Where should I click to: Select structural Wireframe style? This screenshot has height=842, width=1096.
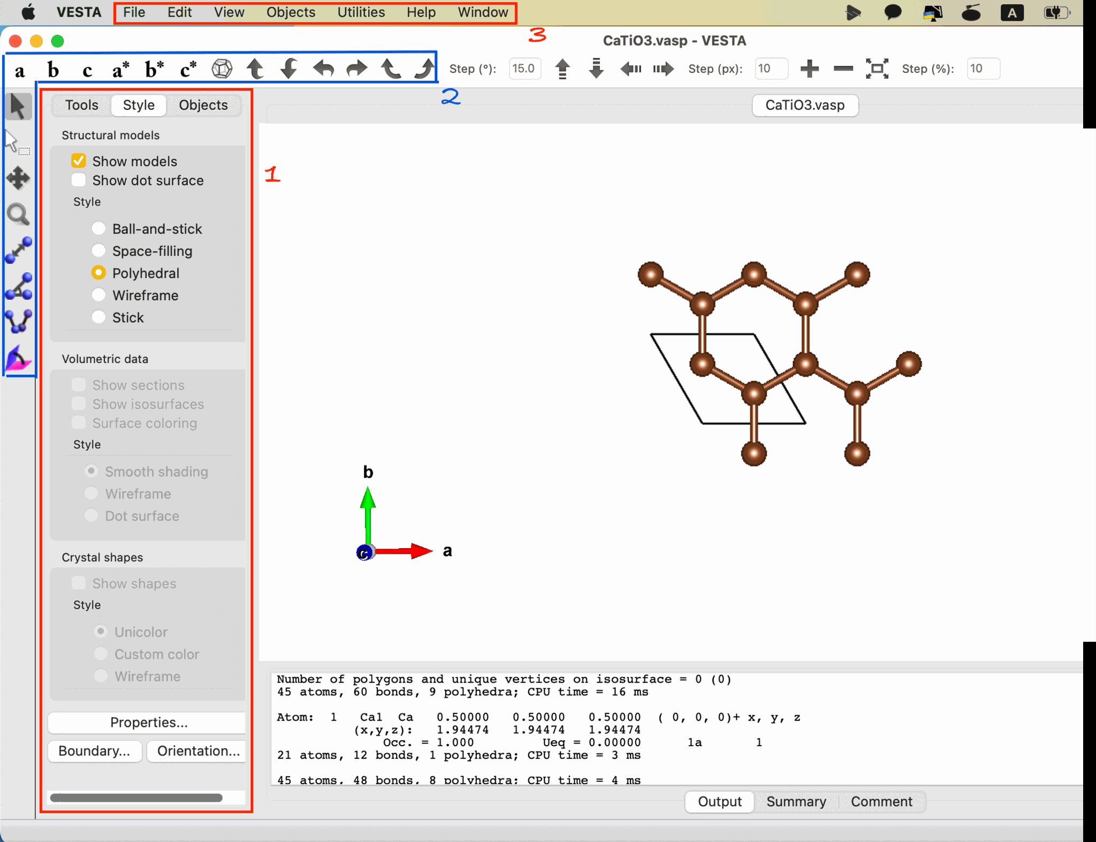tap(98, 295)
